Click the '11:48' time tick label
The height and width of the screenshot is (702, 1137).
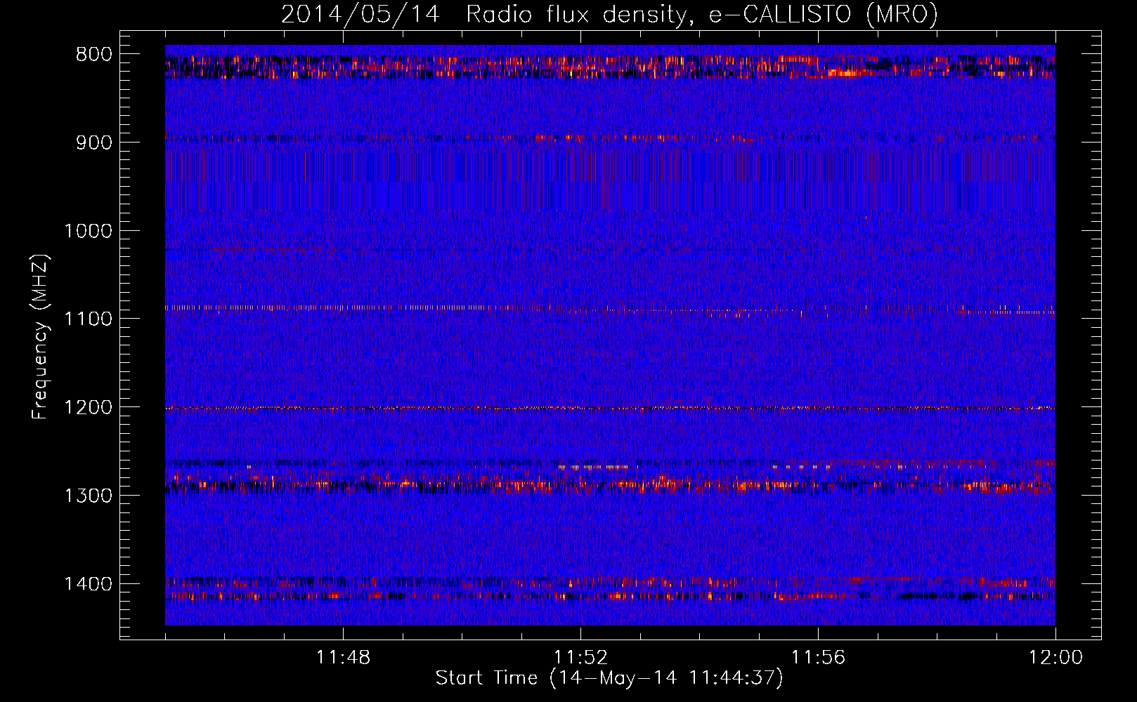tap(343, 658)
